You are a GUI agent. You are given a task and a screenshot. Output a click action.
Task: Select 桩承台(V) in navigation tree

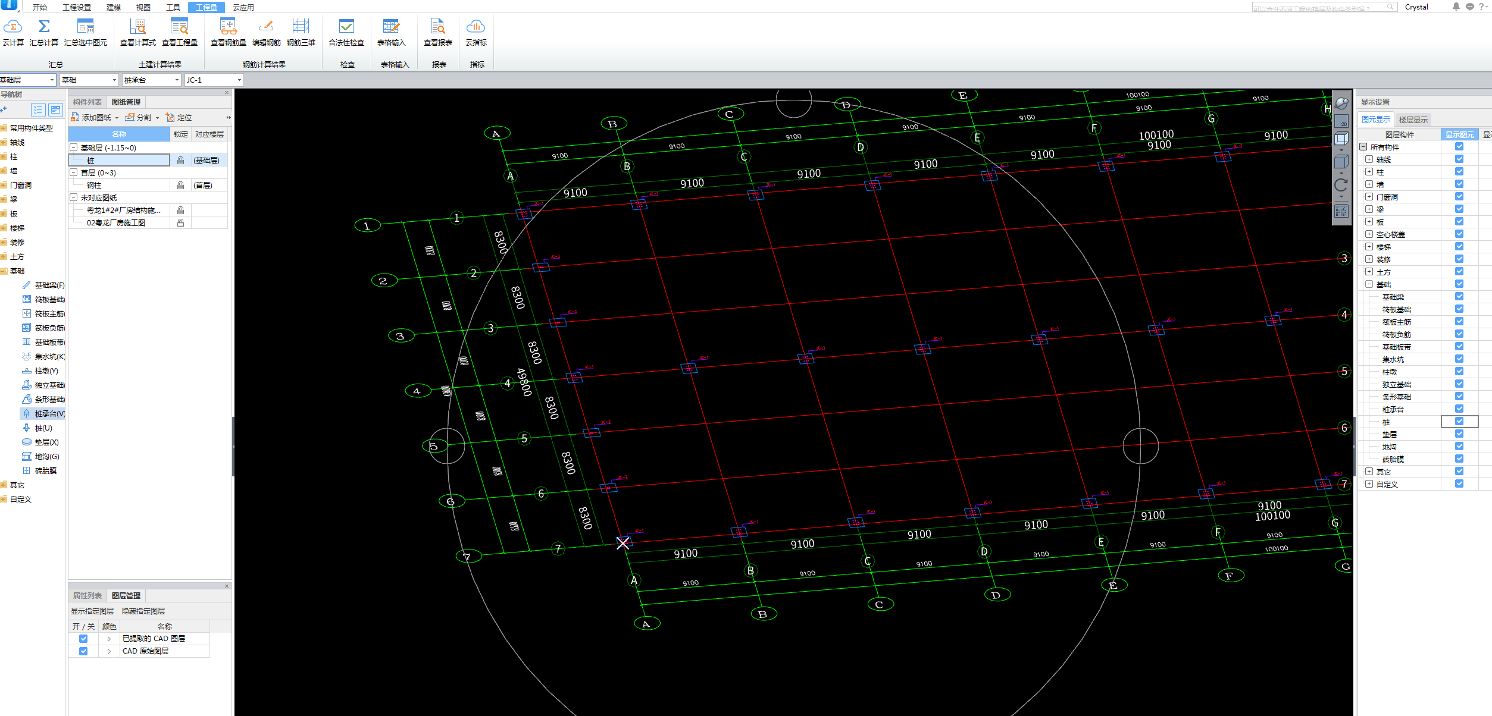pos(43,414)
